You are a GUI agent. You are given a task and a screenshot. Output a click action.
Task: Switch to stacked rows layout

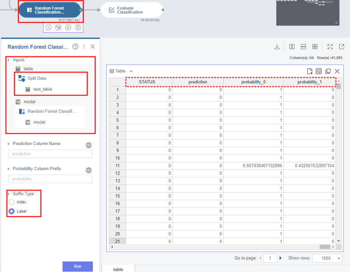click(x=303, y=47)
